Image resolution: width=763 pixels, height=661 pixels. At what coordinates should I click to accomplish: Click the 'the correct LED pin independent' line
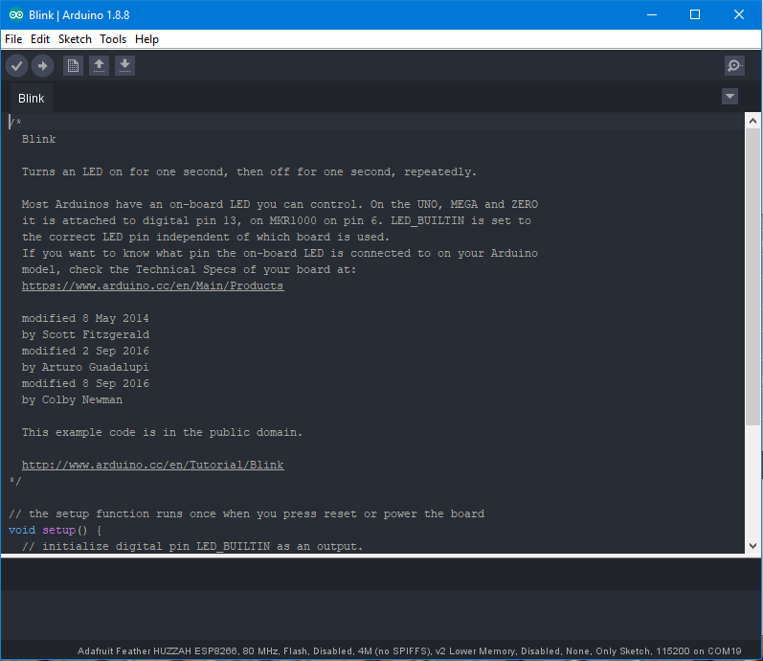point(206,238)
